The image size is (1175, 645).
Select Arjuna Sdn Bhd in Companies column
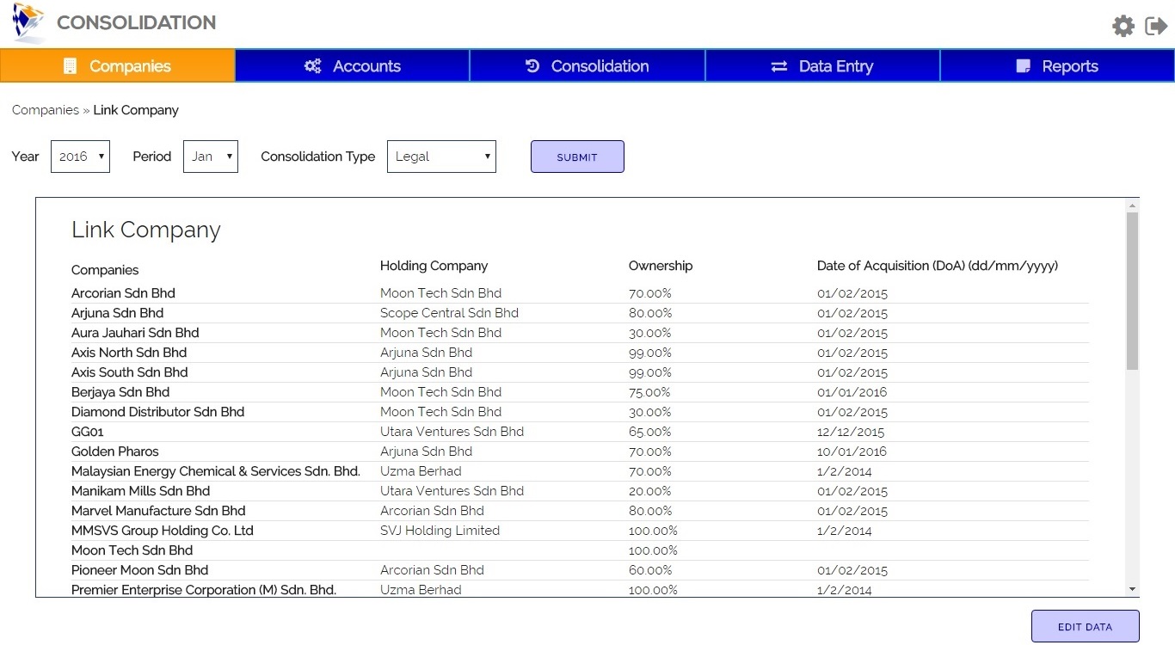[x=117, y=313]
